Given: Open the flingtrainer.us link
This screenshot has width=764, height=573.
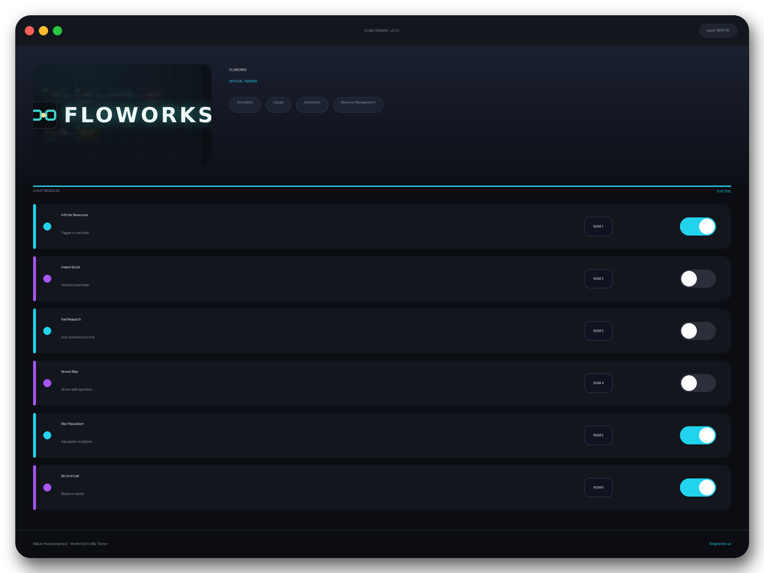Looking at the screenshot, I should point(720,544).
